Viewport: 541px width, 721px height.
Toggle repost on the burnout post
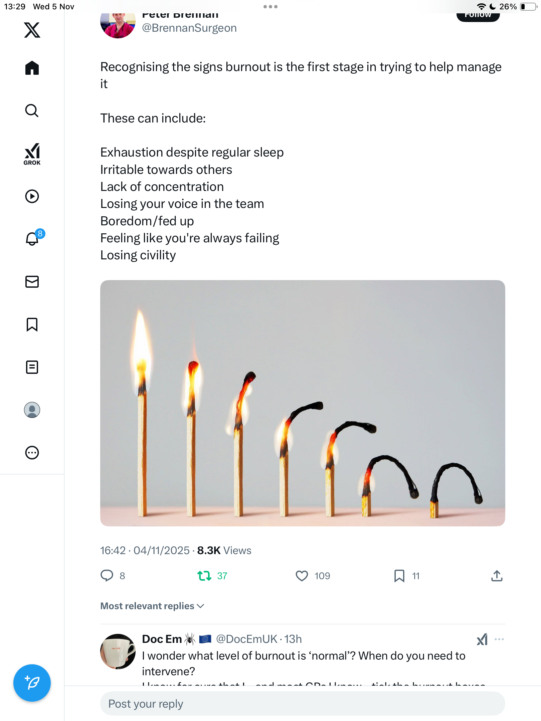pos(204,576)
